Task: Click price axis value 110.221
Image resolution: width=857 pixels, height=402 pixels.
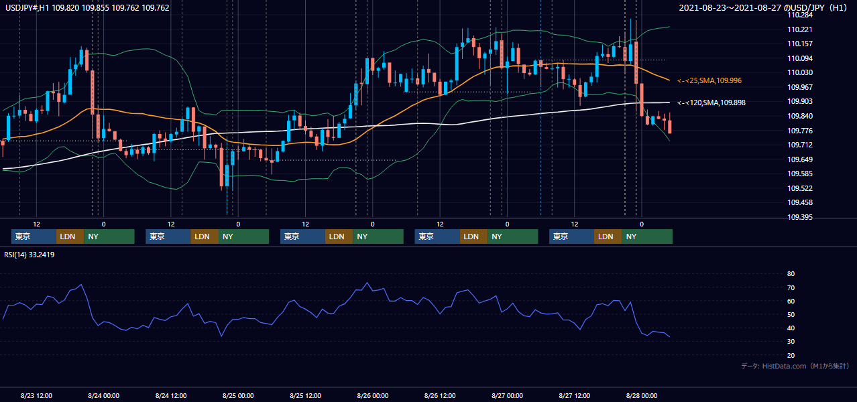Action: click(799, 29)
